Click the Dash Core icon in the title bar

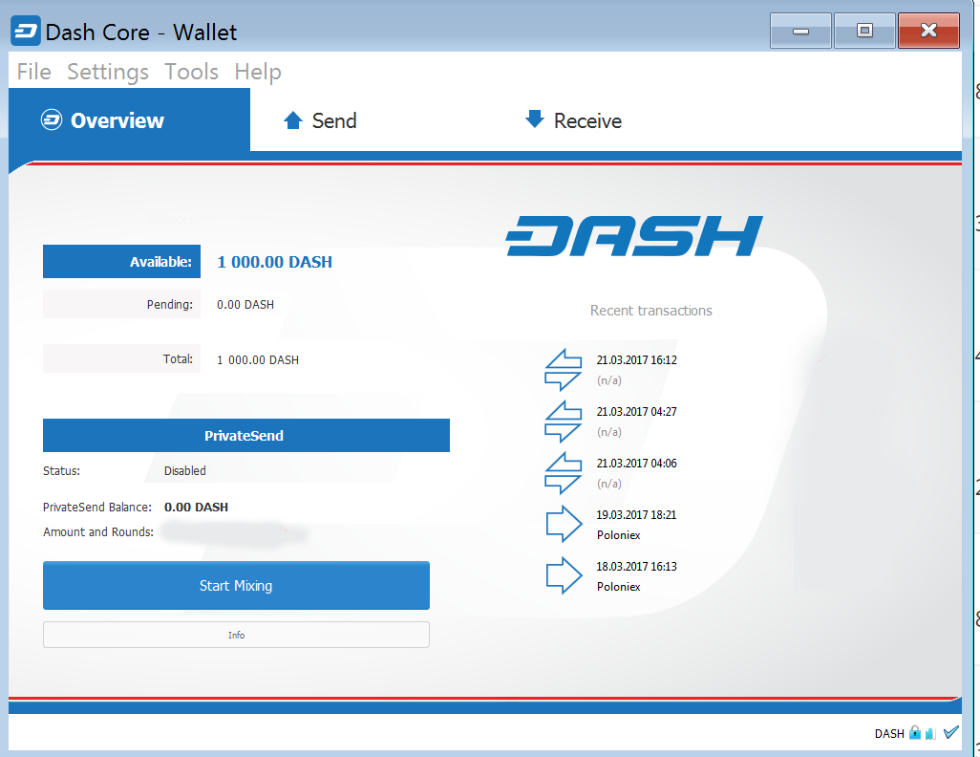26,31
